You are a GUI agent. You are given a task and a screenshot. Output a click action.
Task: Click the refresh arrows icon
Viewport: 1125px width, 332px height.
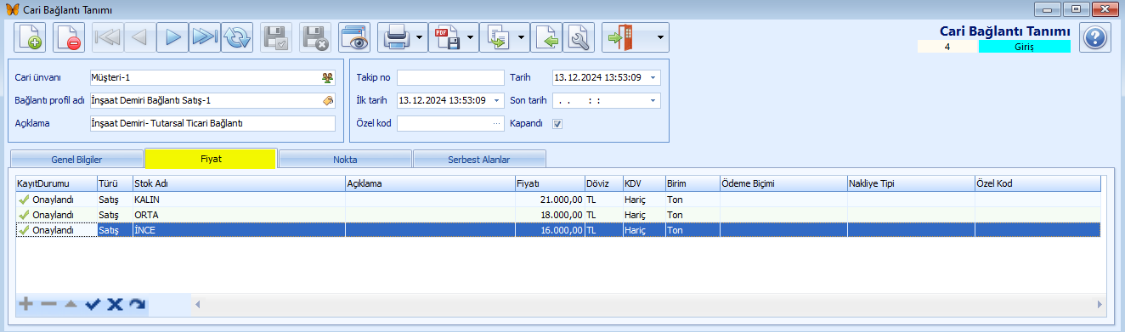click(237, 38)
